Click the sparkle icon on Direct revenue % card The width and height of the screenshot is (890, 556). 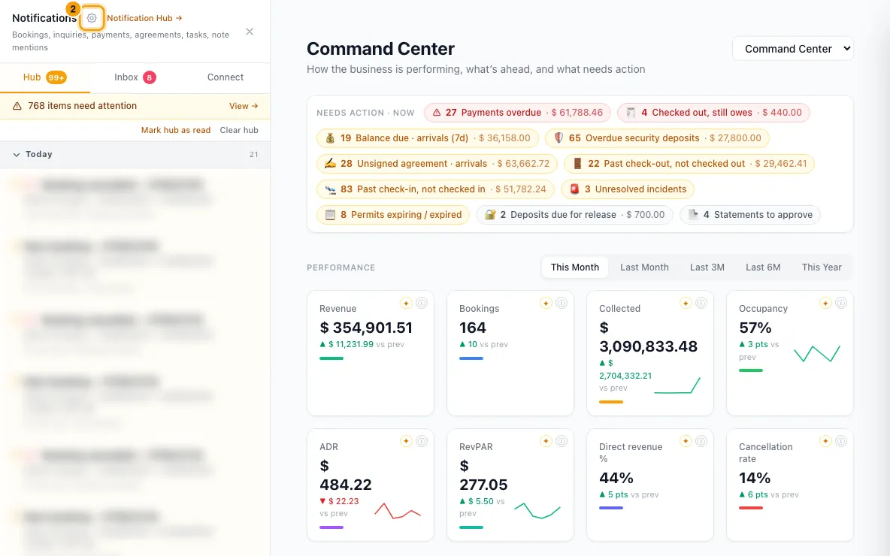(686, 441)
